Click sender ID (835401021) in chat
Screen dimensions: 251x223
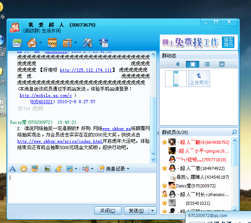pos(42,102)
